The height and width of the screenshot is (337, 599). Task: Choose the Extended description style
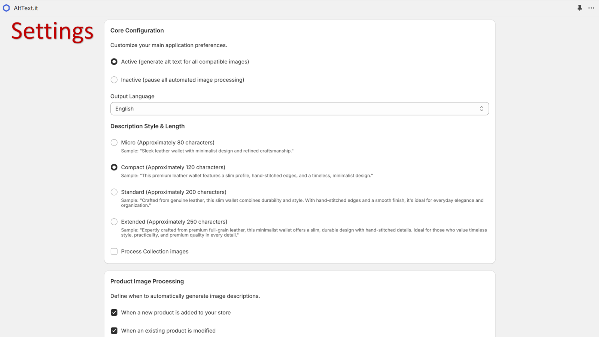tap(114, 221)
